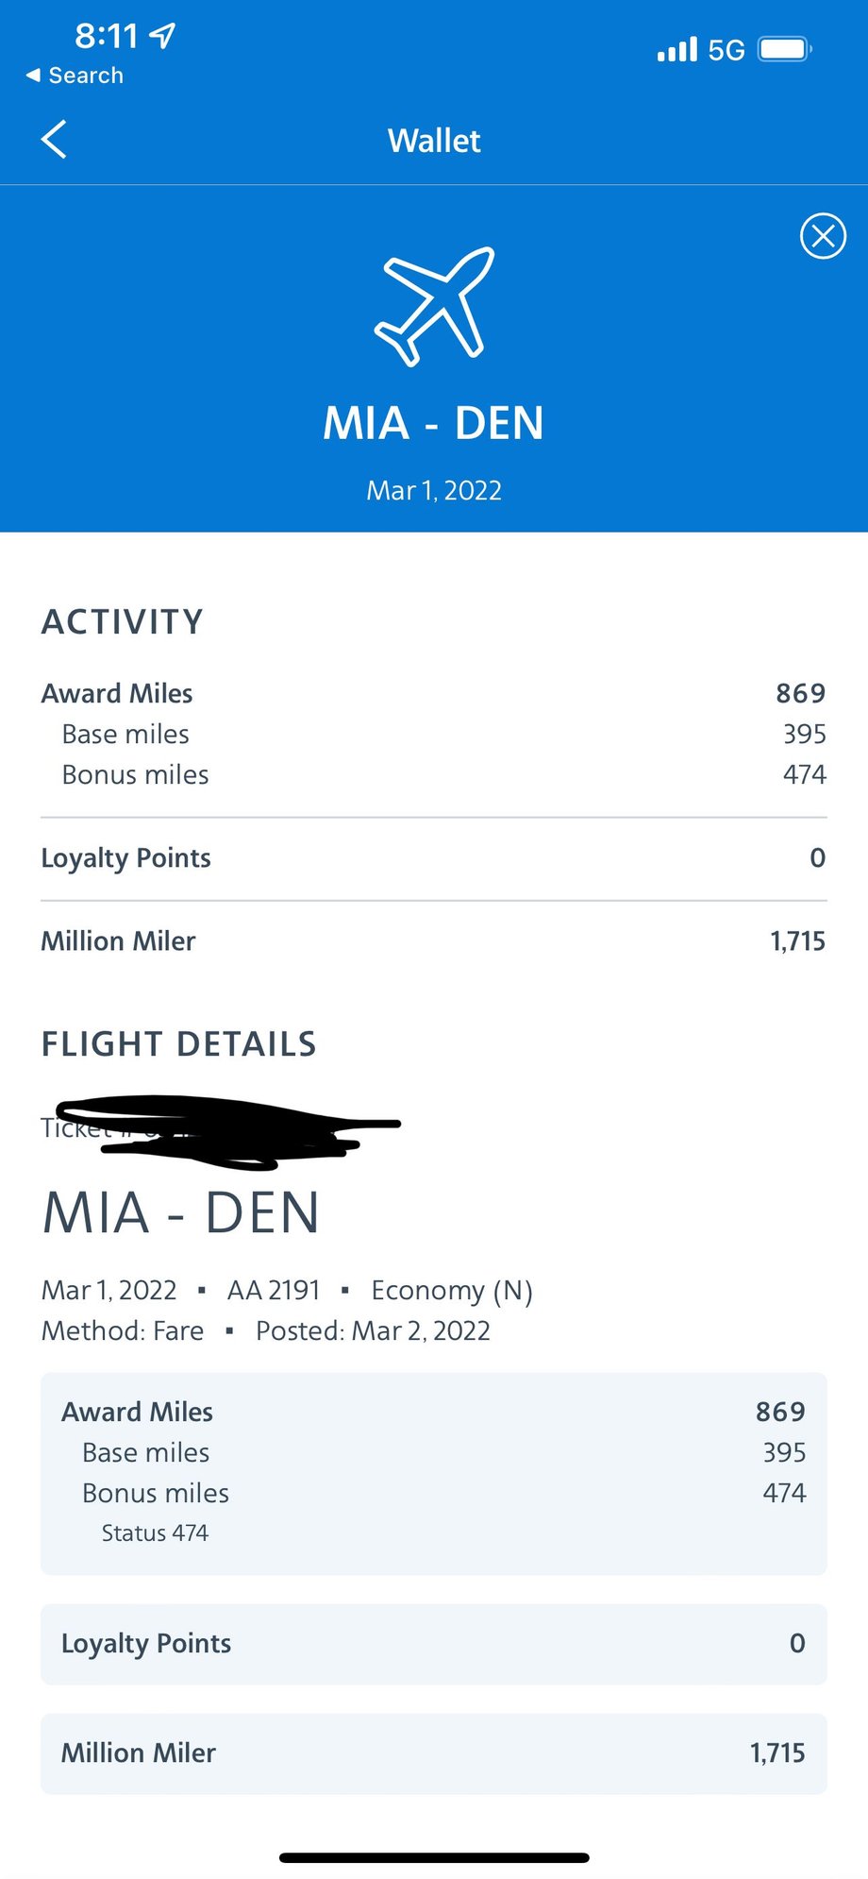Open the Award Miles card in Flight Details
Viewport: 868px width, 1879px height.
433,1472
